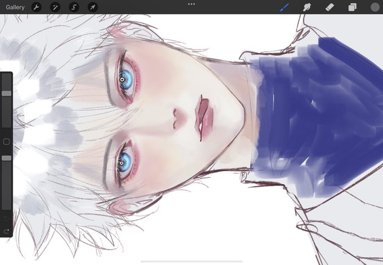The image size is (383, 265).
Task: Tap the square modify button on sidebar
Action: pos(7,141)
